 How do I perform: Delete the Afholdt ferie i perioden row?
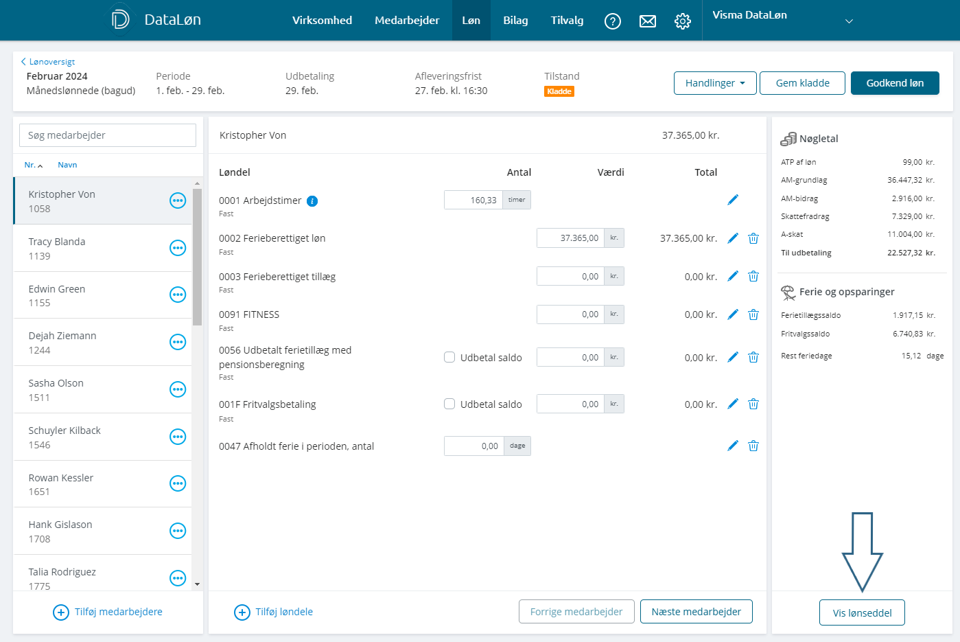753,446
